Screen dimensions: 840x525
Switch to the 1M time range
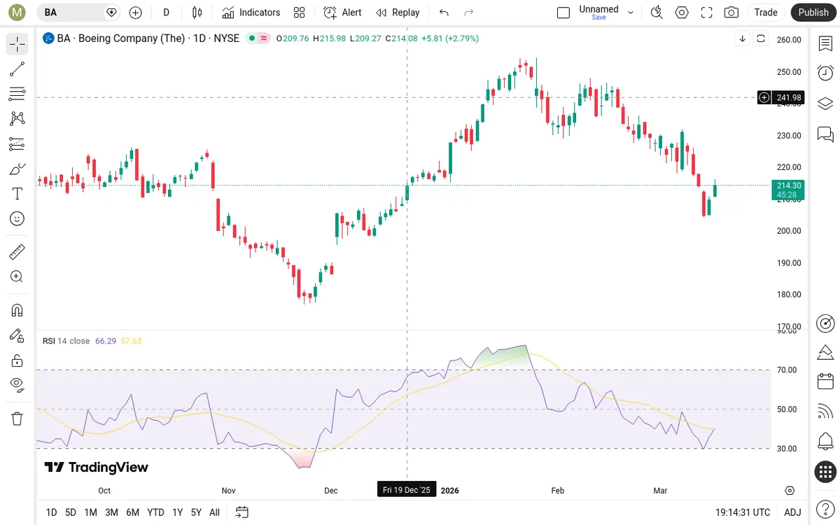pyautogui.click(x=90, y=512)
